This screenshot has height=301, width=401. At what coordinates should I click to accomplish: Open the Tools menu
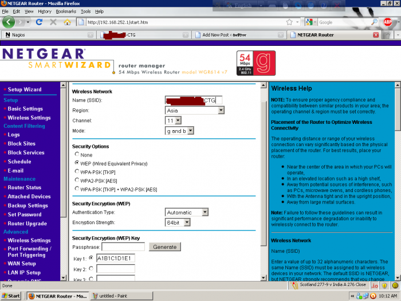click(x=86, y=11)
